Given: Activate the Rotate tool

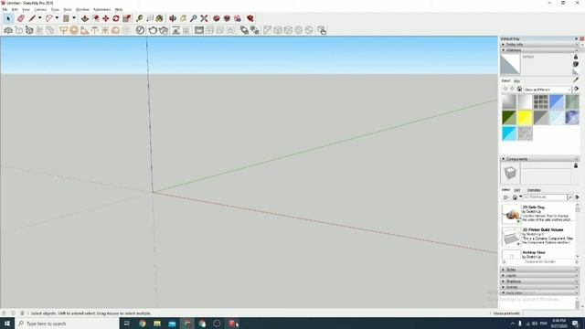Looking at the screenshot, I should click(116, 18).
